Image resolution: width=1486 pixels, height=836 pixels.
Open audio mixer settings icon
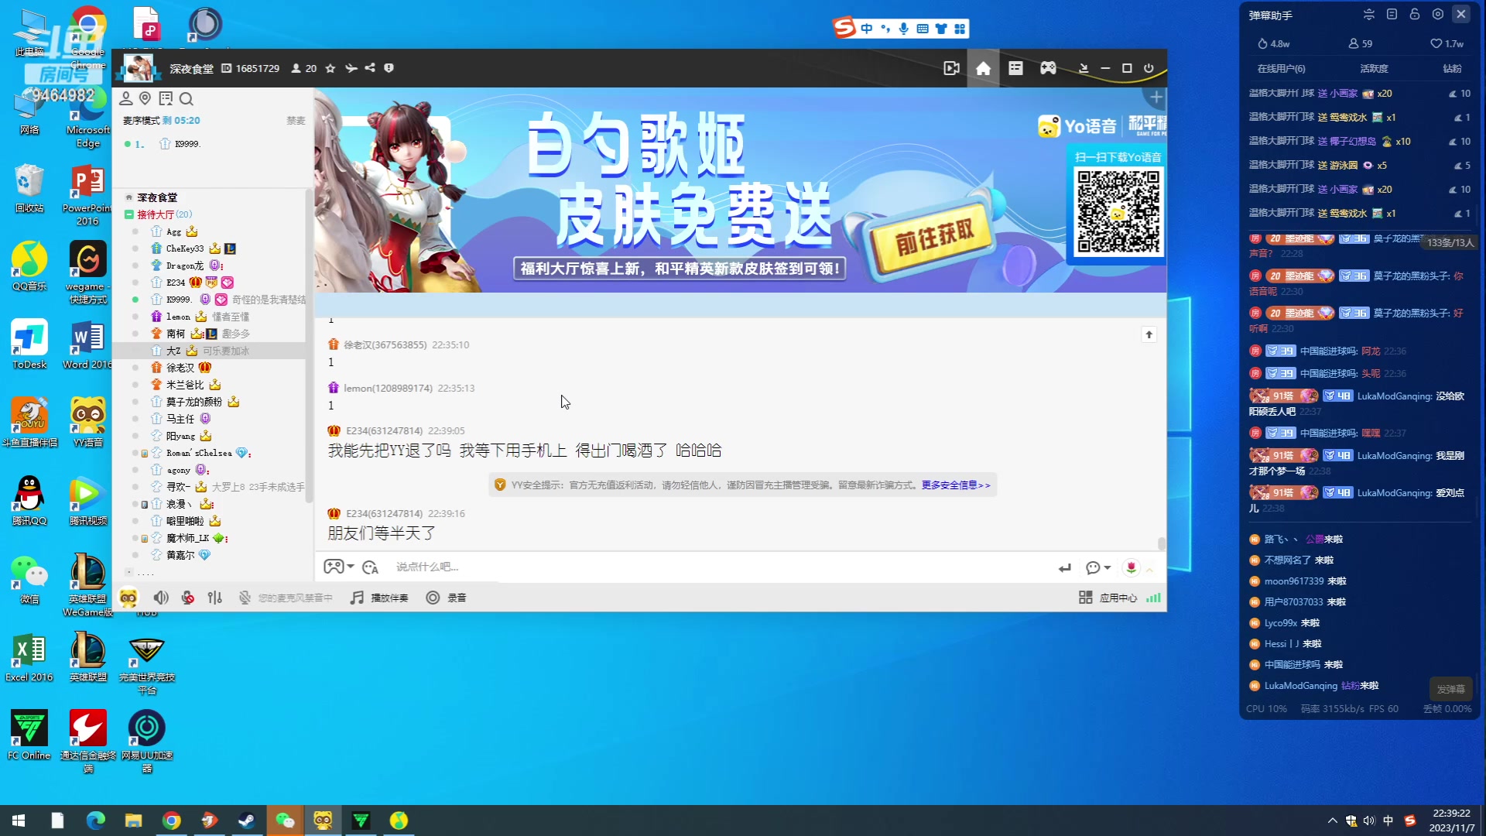(x=215, y=598)
